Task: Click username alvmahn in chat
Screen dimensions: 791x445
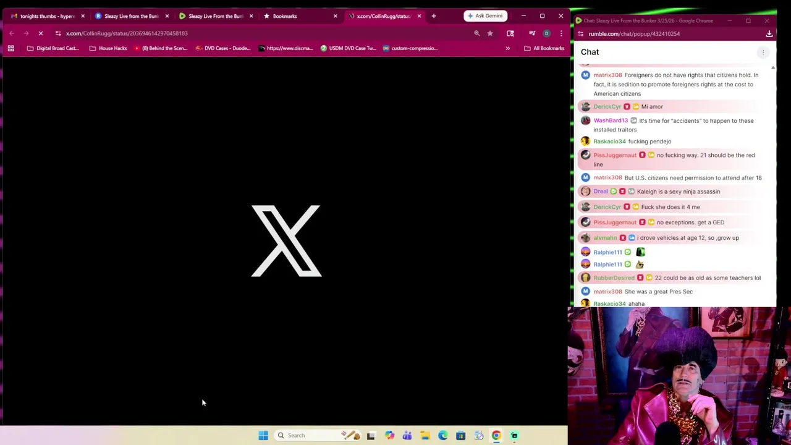Action: tap(605, 238)
